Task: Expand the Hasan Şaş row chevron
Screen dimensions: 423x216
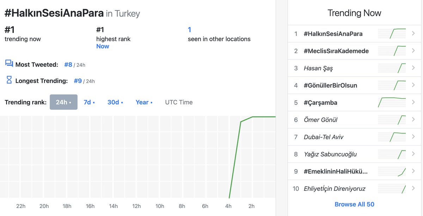Action: (x=413, y=68)
